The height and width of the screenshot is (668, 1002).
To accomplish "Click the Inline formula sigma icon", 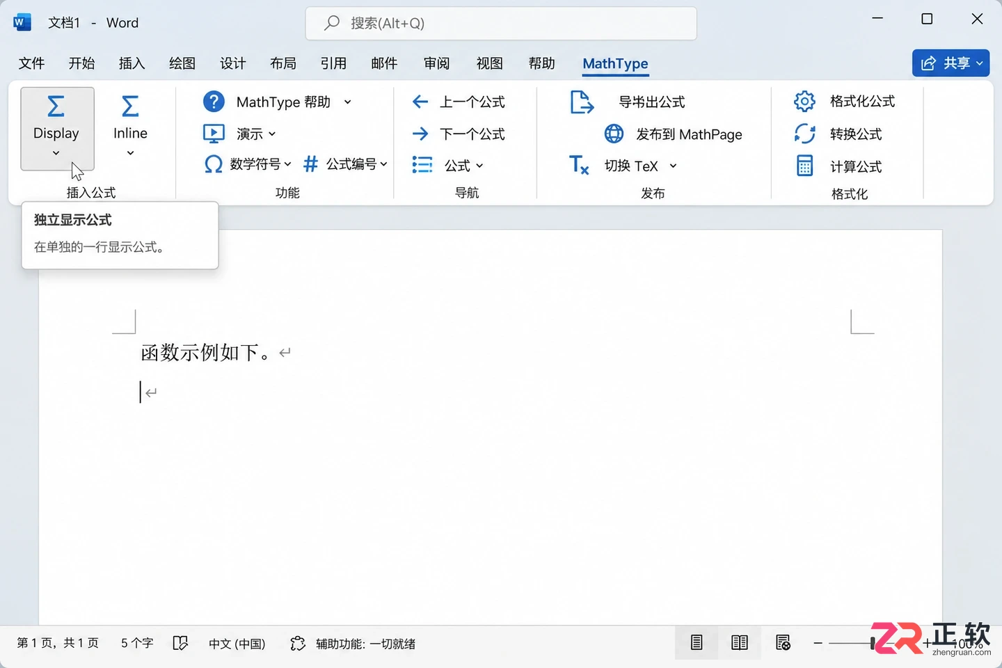I will click(x=130, y=106).
